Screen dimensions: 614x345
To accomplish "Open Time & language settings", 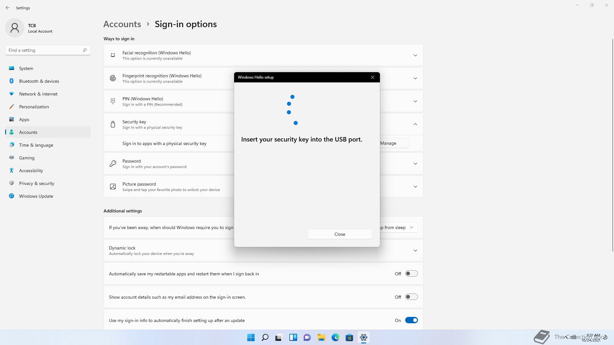I will pos(48,145).
